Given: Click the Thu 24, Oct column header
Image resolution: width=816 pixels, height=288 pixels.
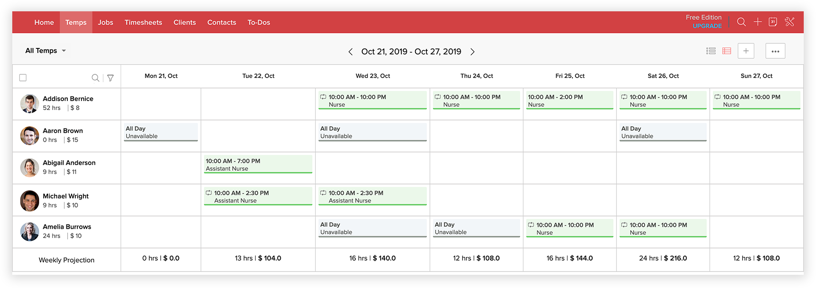Looking at the screenshot, I should pos(477,76).
